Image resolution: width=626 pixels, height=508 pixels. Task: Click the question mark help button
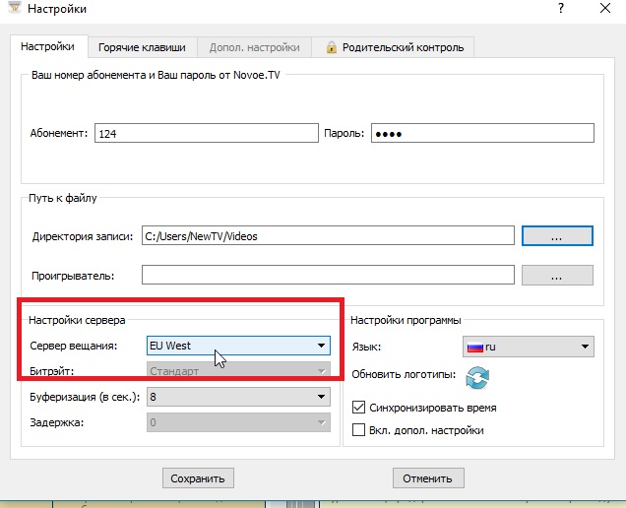(561, 8)
